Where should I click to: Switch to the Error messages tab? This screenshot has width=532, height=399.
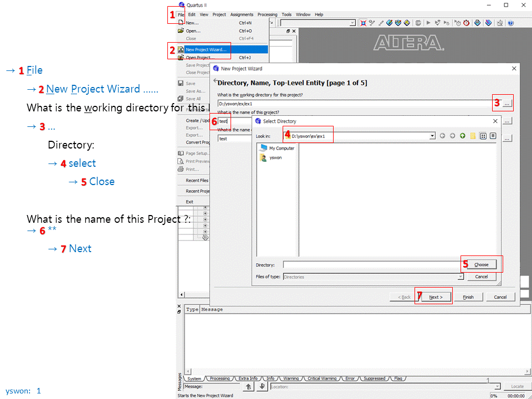[x=350, y=378]
